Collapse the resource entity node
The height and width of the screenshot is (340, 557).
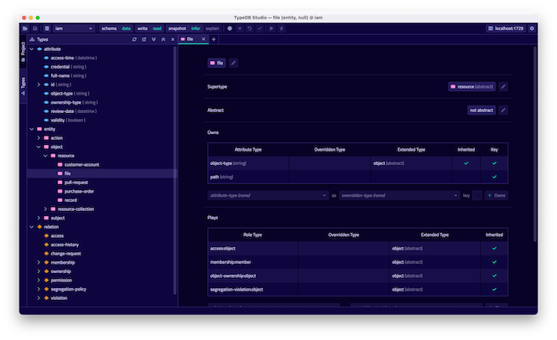click(45, 156)
